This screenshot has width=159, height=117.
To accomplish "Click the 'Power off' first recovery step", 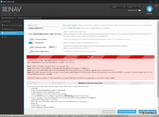I will [34, 88].
